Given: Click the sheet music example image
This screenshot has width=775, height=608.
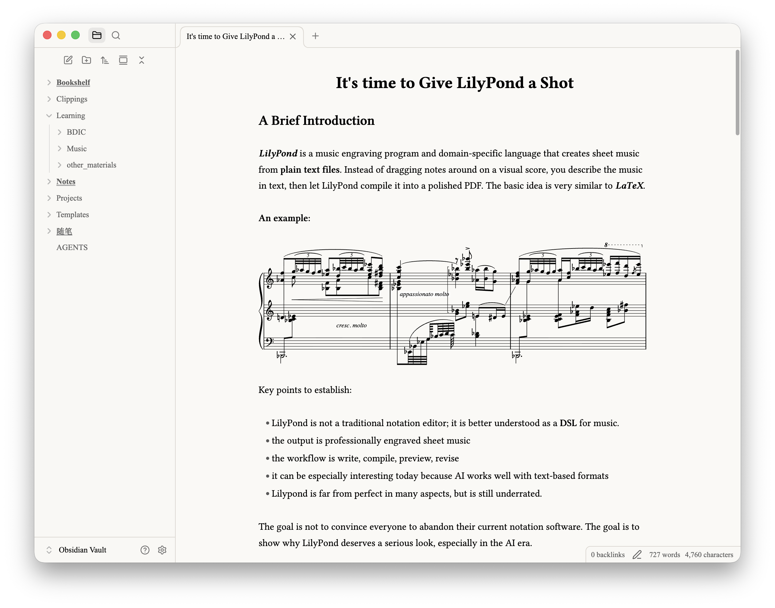Looking at the screenshot, I should (x=452, y=305).
